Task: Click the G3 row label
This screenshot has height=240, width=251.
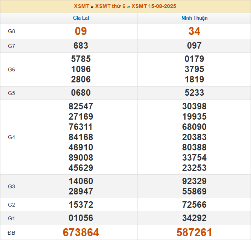Action: (x=11, y=186)
